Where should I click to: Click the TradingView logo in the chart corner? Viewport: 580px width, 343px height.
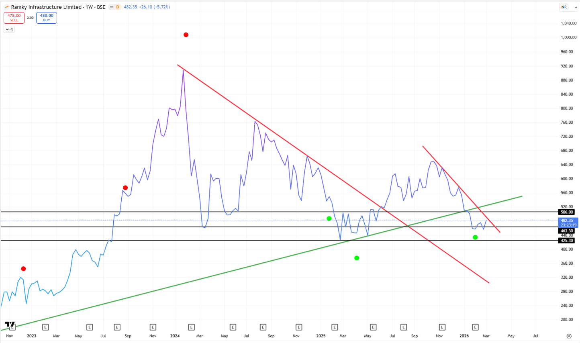pyautogui.click(x=10, y=325)
